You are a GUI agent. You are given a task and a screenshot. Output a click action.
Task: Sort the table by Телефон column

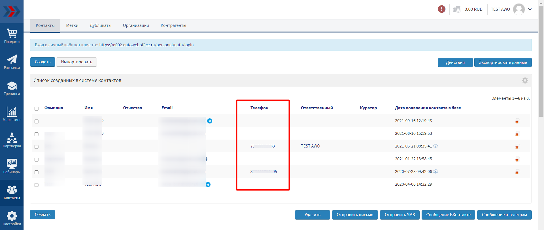[259, 108]
